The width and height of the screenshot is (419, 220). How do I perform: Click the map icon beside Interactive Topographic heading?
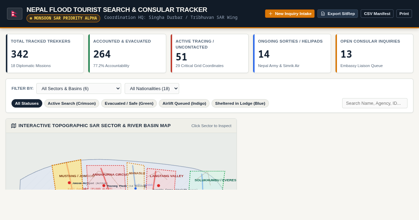click(x=14, y=126)
